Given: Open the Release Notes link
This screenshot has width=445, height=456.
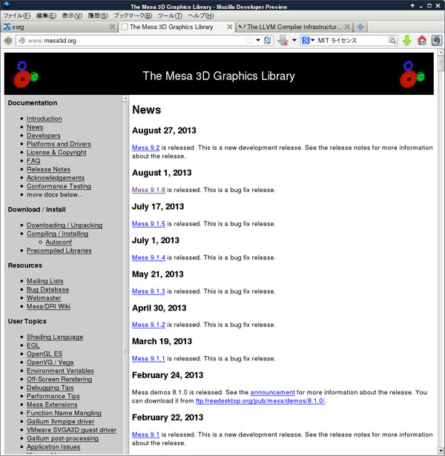Looking at the screenshot, I should (48, 169).
